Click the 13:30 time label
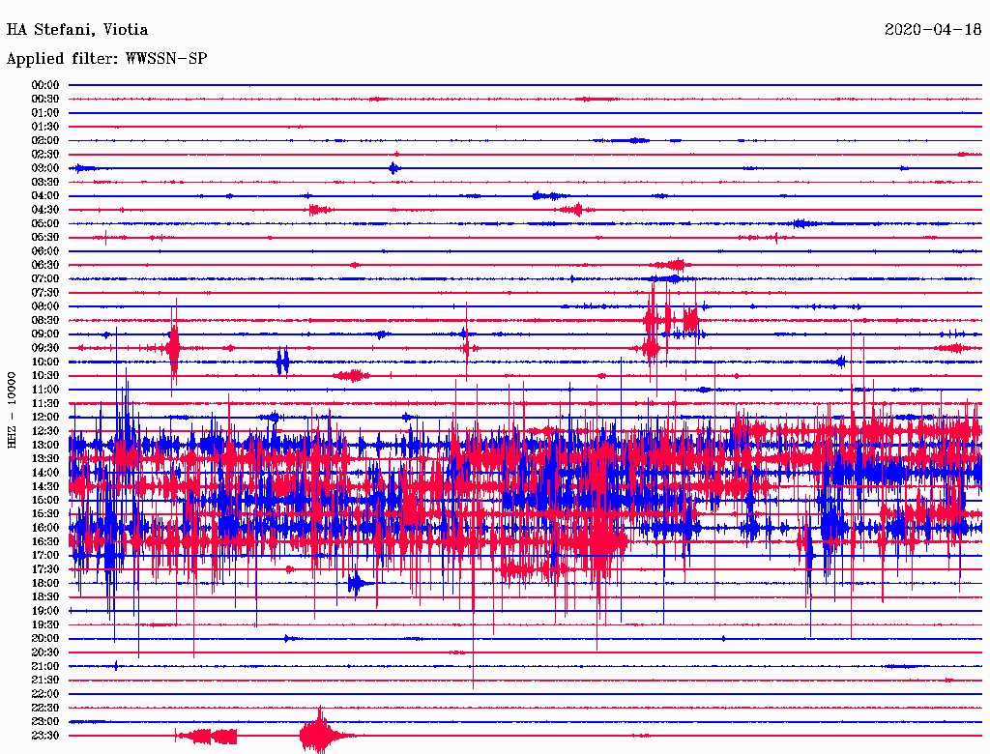 pyautogui.click(x=45, y=459)
